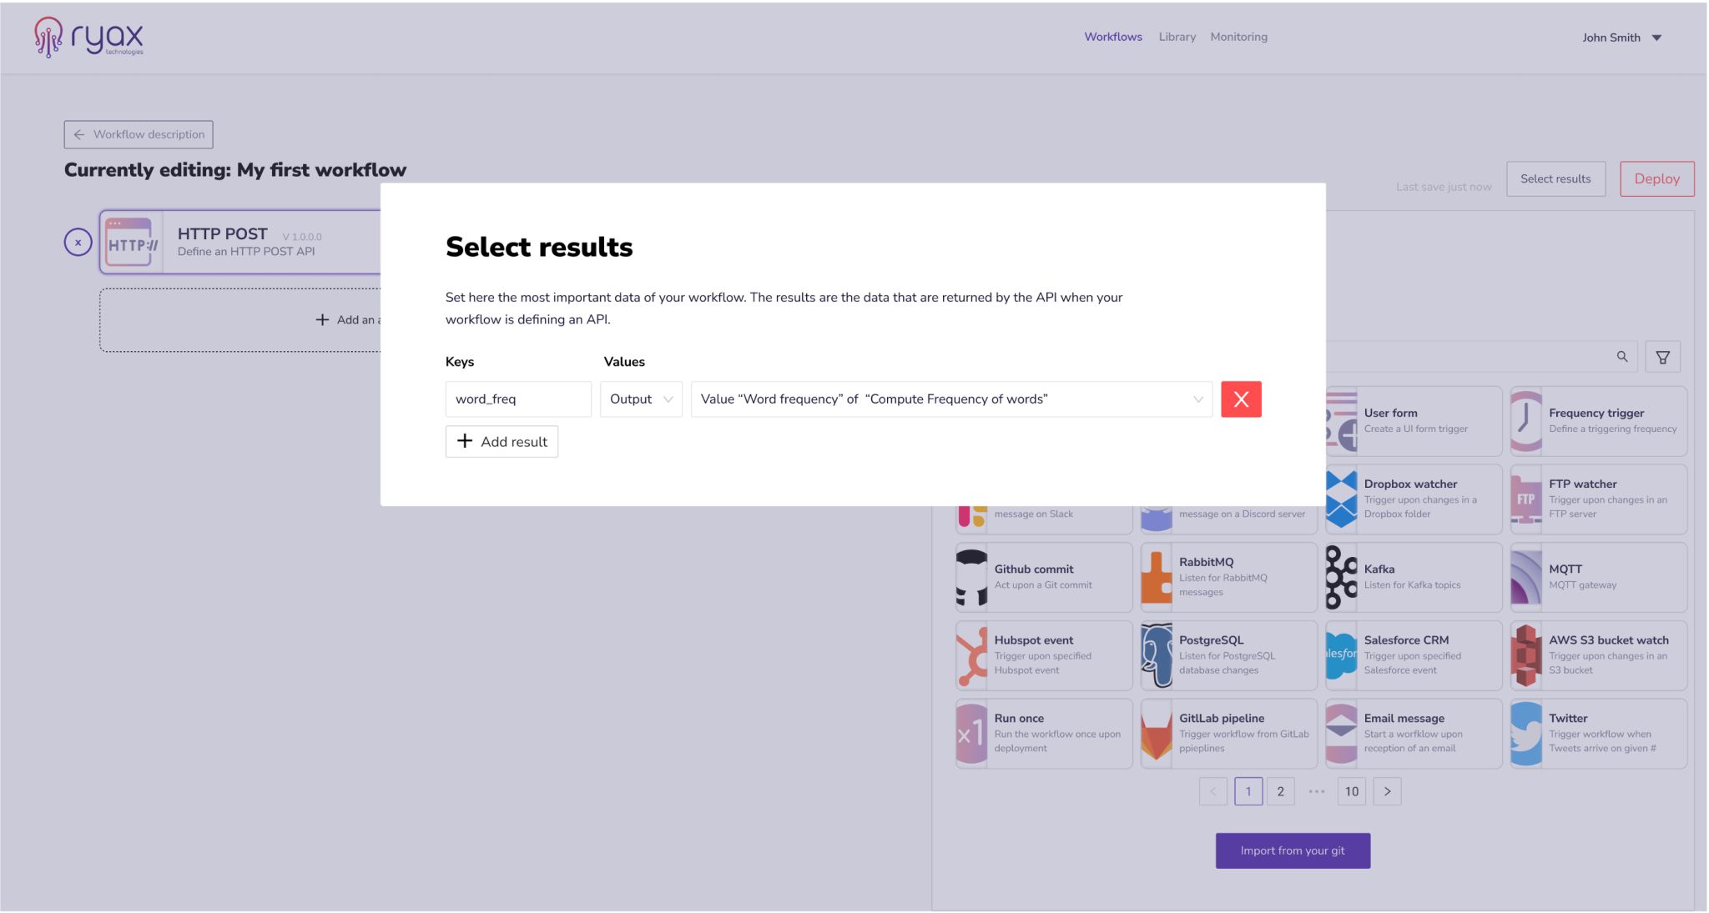The image size is (1709, 913).
Task: Click the filter funnel icon
Action: click(1662, 357)
